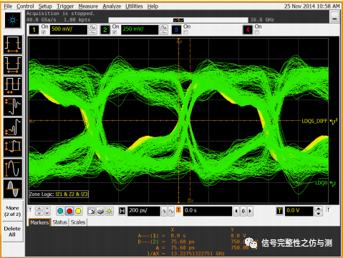
Task: Click the LDQ0 waveform label
Action: 321,183
